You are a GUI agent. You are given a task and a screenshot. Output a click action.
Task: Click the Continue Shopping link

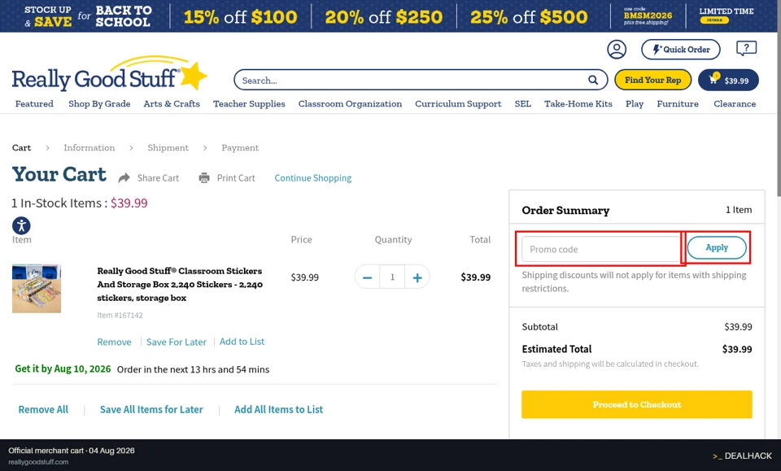tap(312, 178)
